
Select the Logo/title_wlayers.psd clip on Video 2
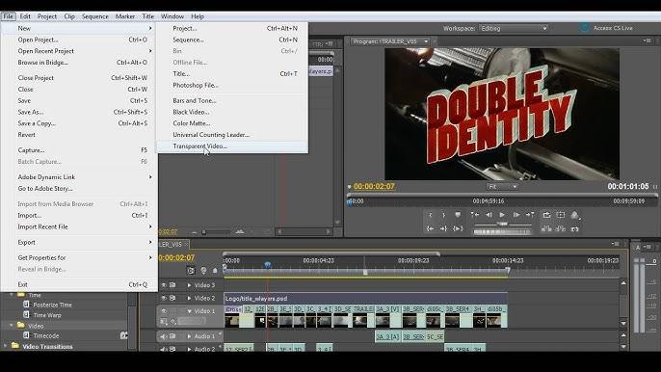coord(365,298)
